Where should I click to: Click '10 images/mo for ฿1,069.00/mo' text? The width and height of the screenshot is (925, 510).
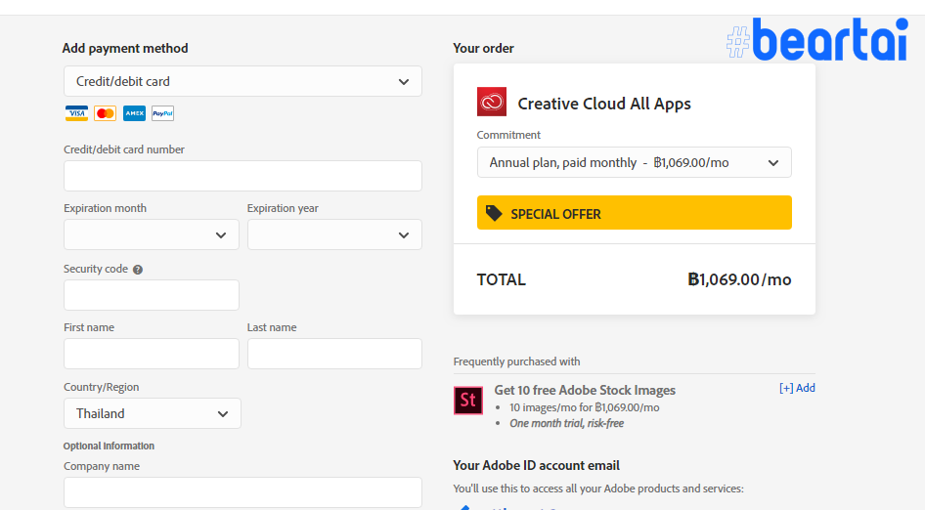pyautogui.click(x=584, y=407)
